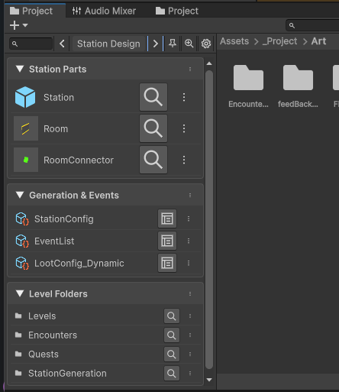The width and height of the screenshot is (339, 392).
Task: Open the LootConfig_Dynamic inspector list icon
Action: (x=167, y=263)
